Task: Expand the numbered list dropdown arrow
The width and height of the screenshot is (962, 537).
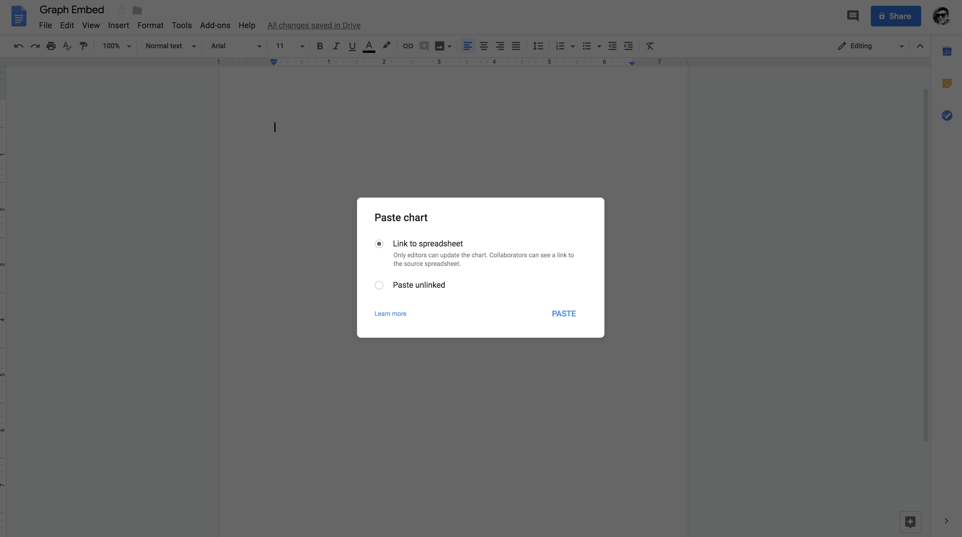Action: click(x=573, y=46)
